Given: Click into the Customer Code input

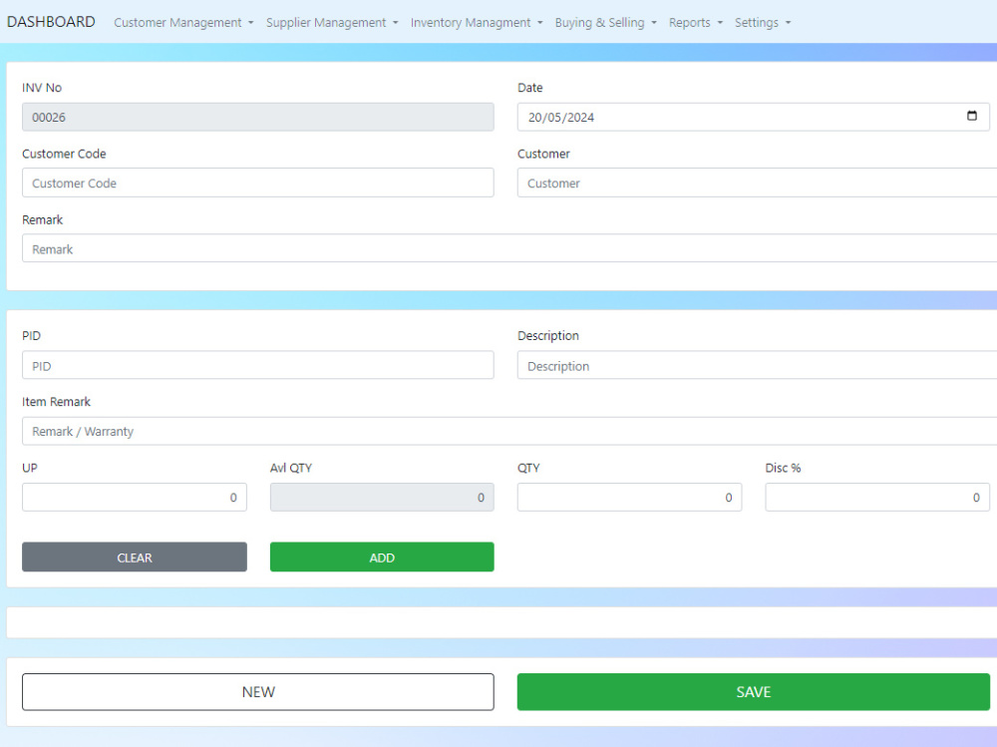Looking at the screenshot, I should [x=257, y=183].
